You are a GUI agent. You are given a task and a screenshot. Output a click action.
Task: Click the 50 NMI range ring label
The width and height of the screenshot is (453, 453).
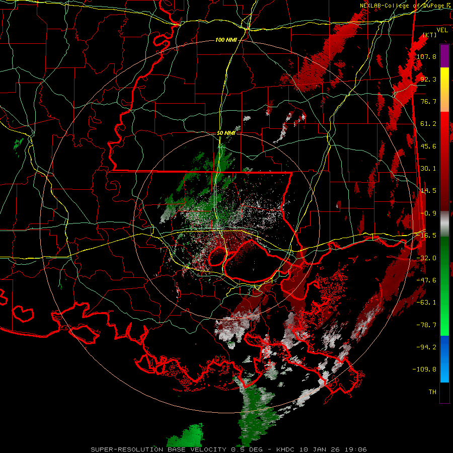pyautogui.click(x=226, y=133)
